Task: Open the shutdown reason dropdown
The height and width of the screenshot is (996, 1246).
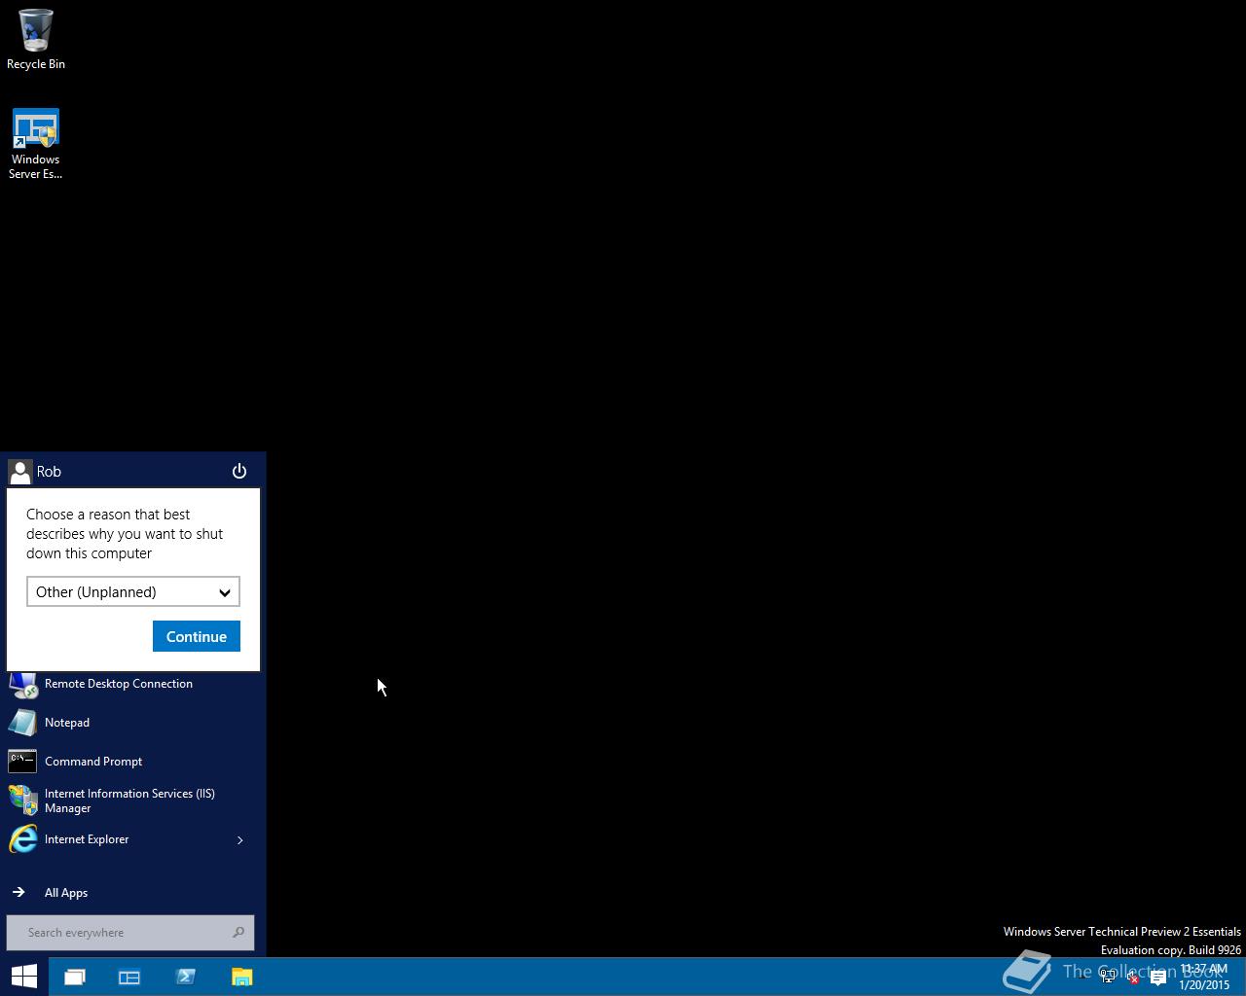Action: 133,591
